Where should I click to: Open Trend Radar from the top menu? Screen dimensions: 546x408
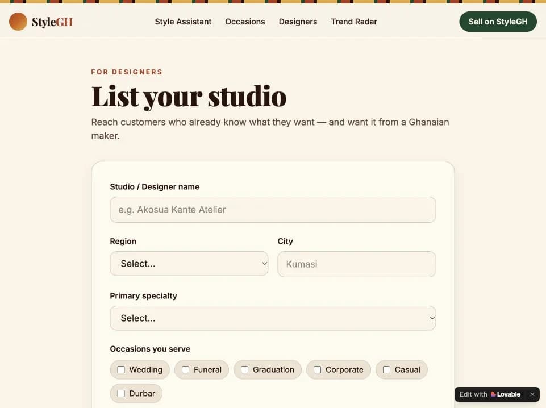[354, 22]
